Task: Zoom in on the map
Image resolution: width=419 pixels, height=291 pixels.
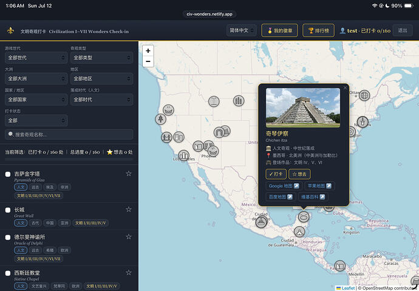Action: (x=148, y=51)
